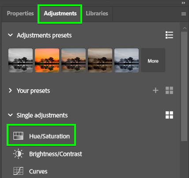Viewport: 189px width, 178px height.
Task: Open the panel options hamburger menu
Action: coord(184,14)
